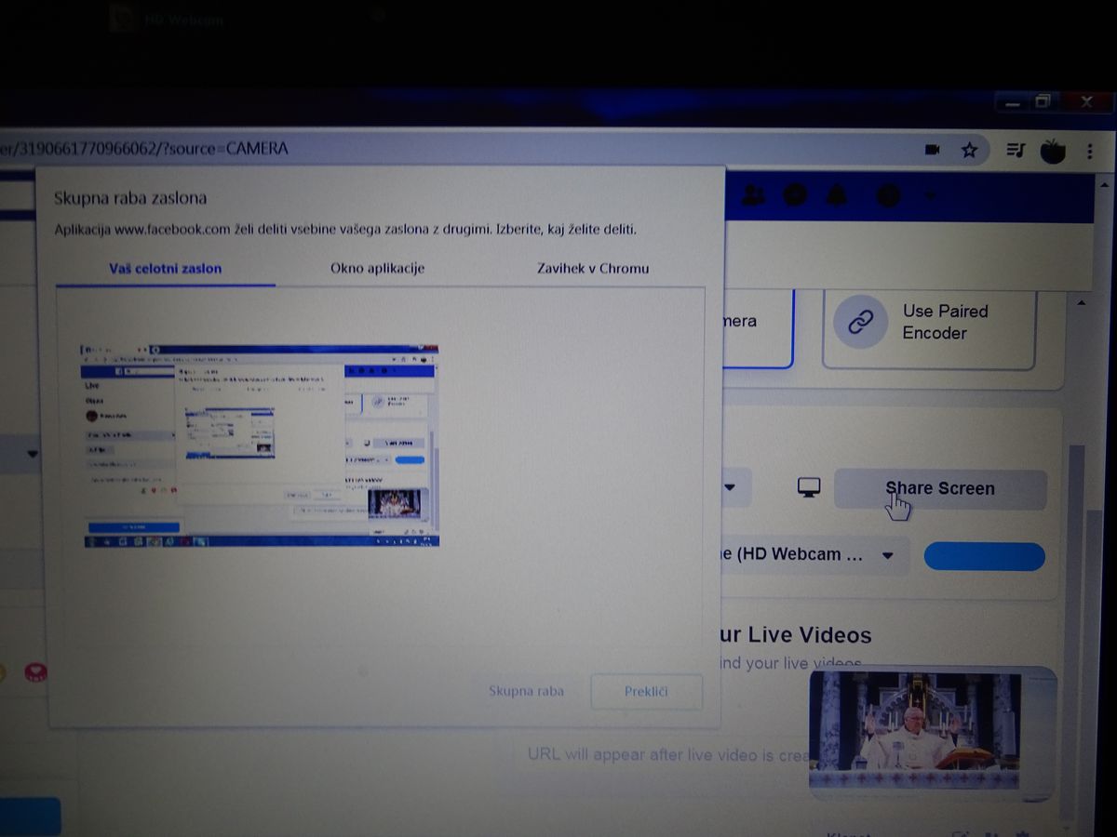Viewport: 1117px width, 837px height.
Task: Select the 'Vaš celotni zaslon' tab
Action: pos(166,269)
